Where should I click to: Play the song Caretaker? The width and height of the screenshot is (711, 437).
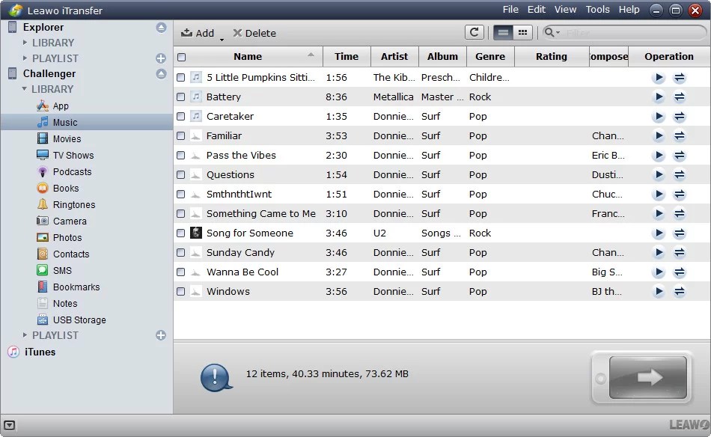click(659, 116)
